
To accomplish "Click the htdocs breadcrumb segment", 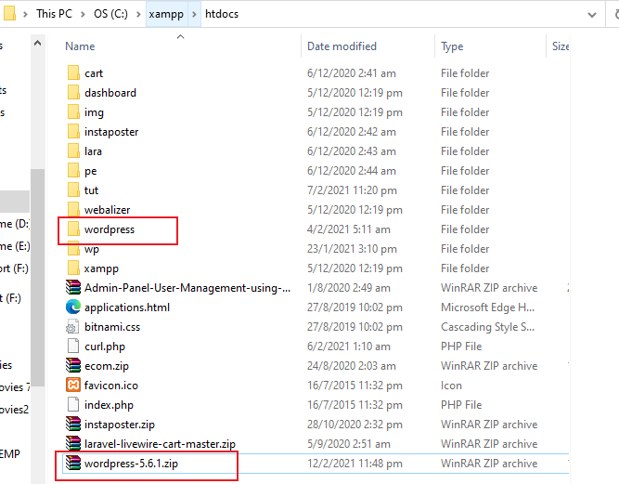I will tap(222, 14).
